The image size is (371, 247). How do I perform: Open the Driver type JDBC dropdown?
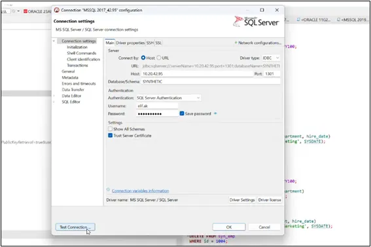click(x=271, y=58)
